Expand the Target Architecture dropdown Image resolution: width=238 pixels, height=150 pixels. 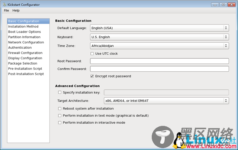pyautogui.click(x=166, y=101)
